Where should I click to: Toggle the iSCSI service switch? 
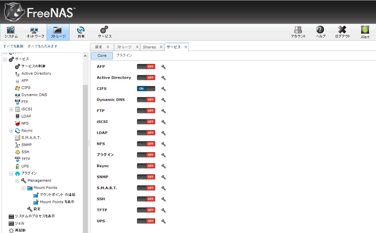pos(146,122)
